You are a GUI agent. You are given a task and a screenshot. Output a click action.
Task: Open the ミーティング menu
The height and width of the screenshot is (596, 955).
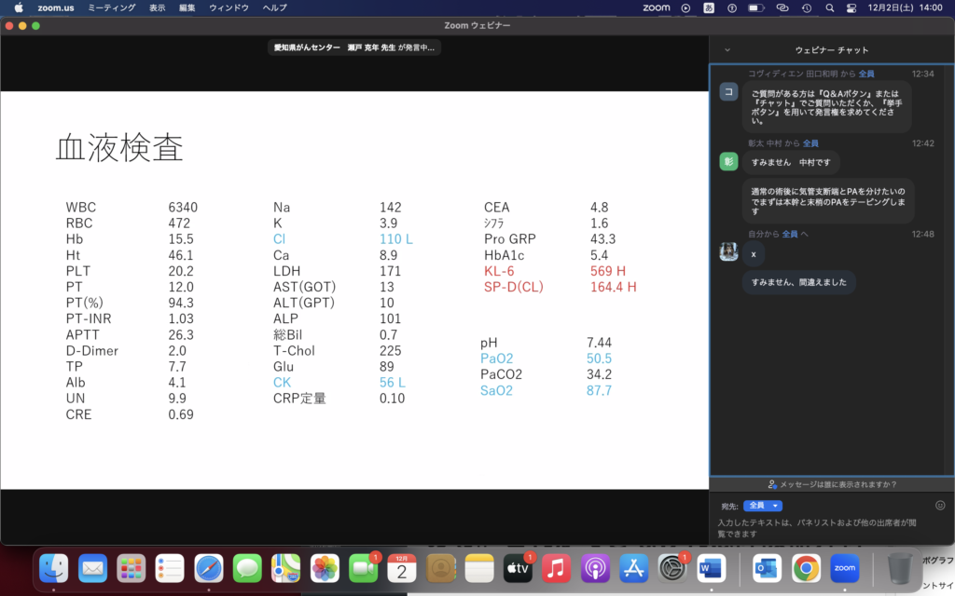pyautogui.click(x=111, y=7)
